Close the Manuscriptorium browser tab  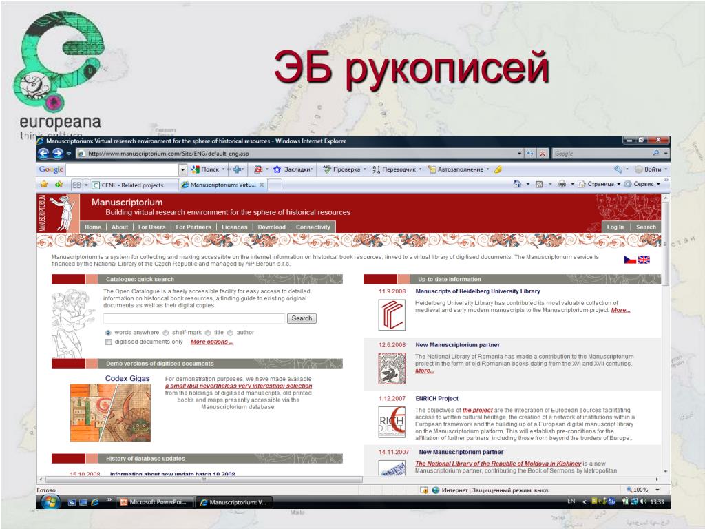[261, 185]
